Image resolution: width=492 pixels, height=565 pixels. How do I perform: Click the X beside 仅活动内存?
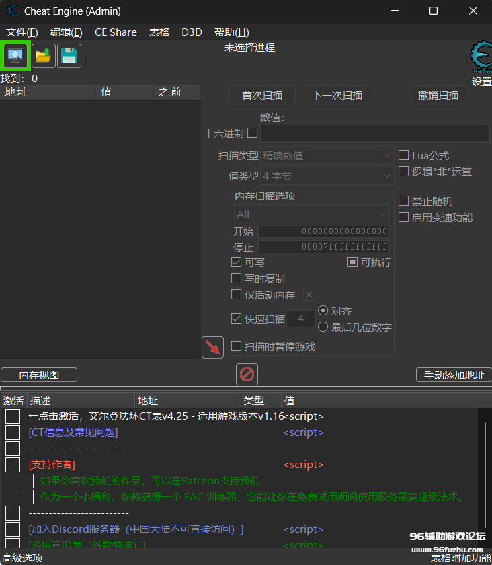click(x=309, y=295)
